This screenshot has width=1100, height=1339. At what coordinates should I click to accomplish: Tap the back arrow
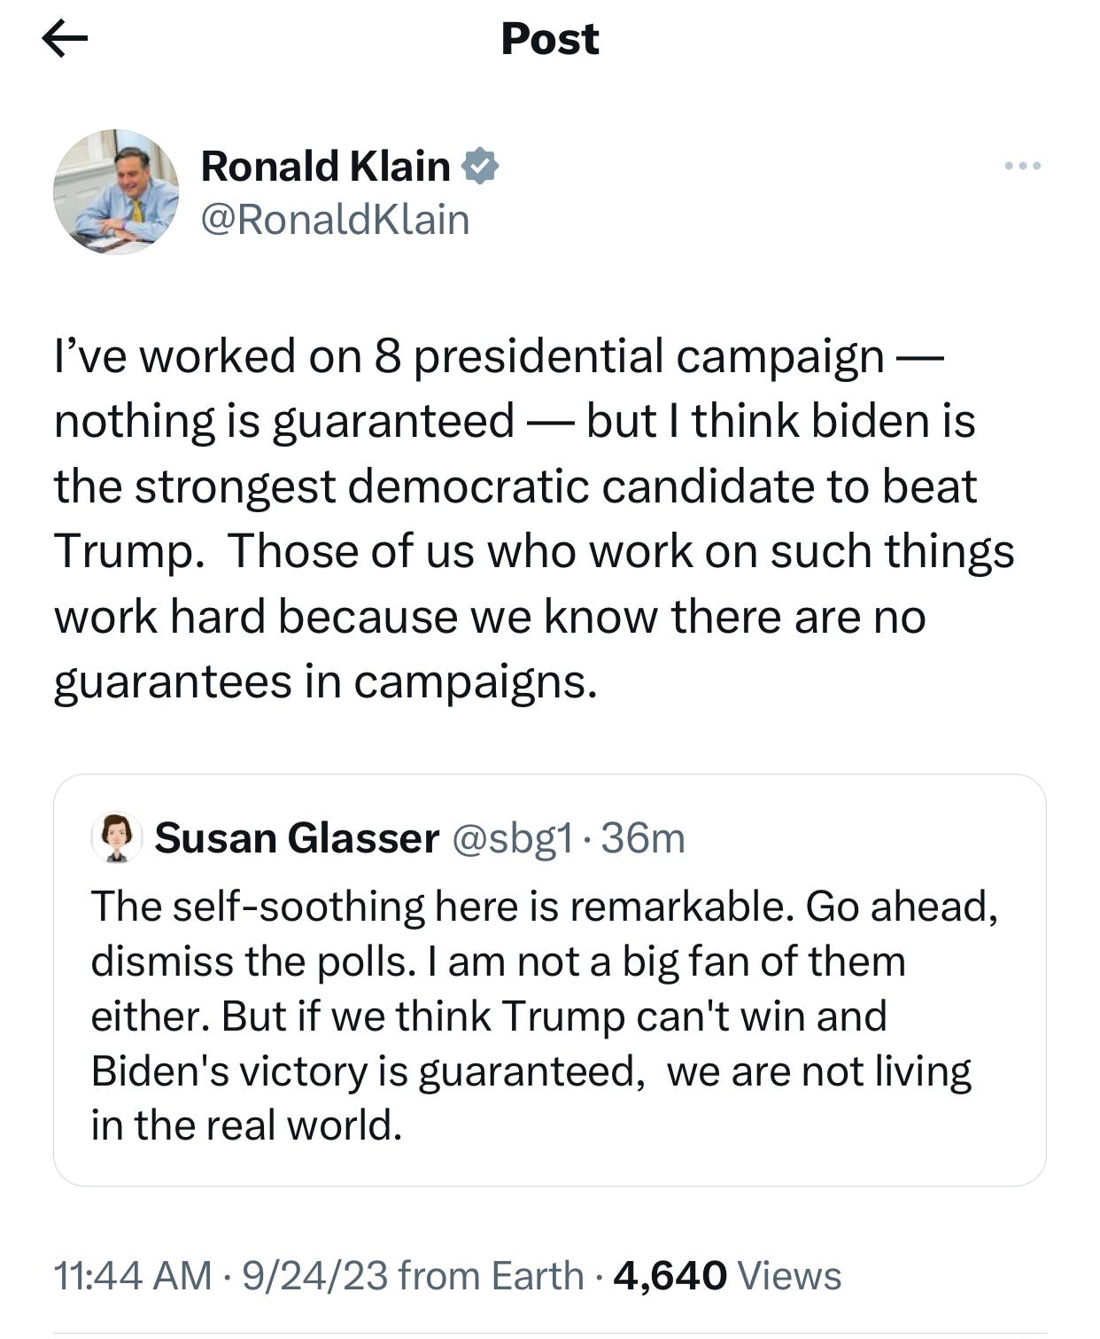[65, 39]
